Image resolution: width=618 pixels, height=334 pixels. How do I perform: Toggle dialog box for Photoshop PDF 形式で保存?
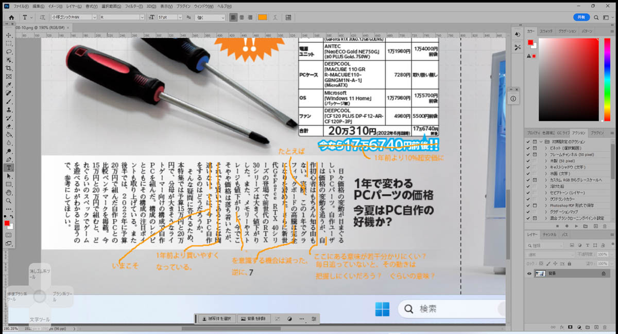click(x=535, y=205)
